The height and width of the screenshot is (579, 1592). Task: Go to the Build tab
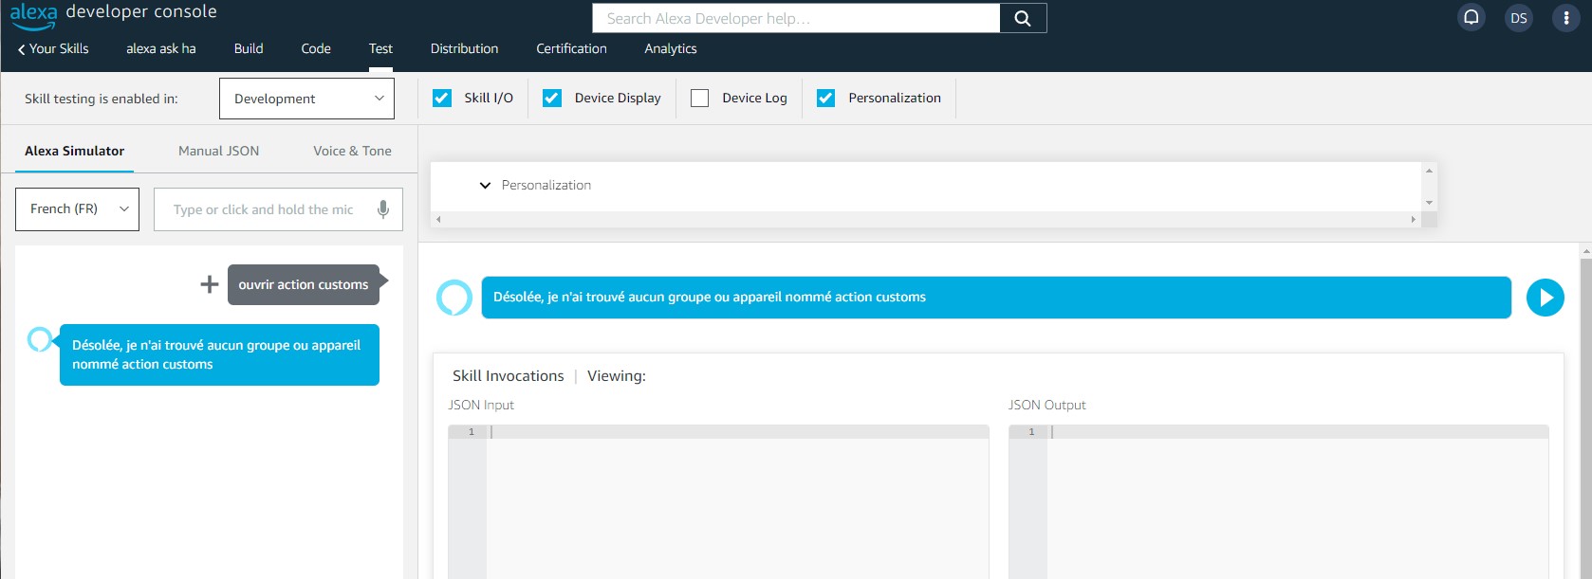tap(249, 48)
